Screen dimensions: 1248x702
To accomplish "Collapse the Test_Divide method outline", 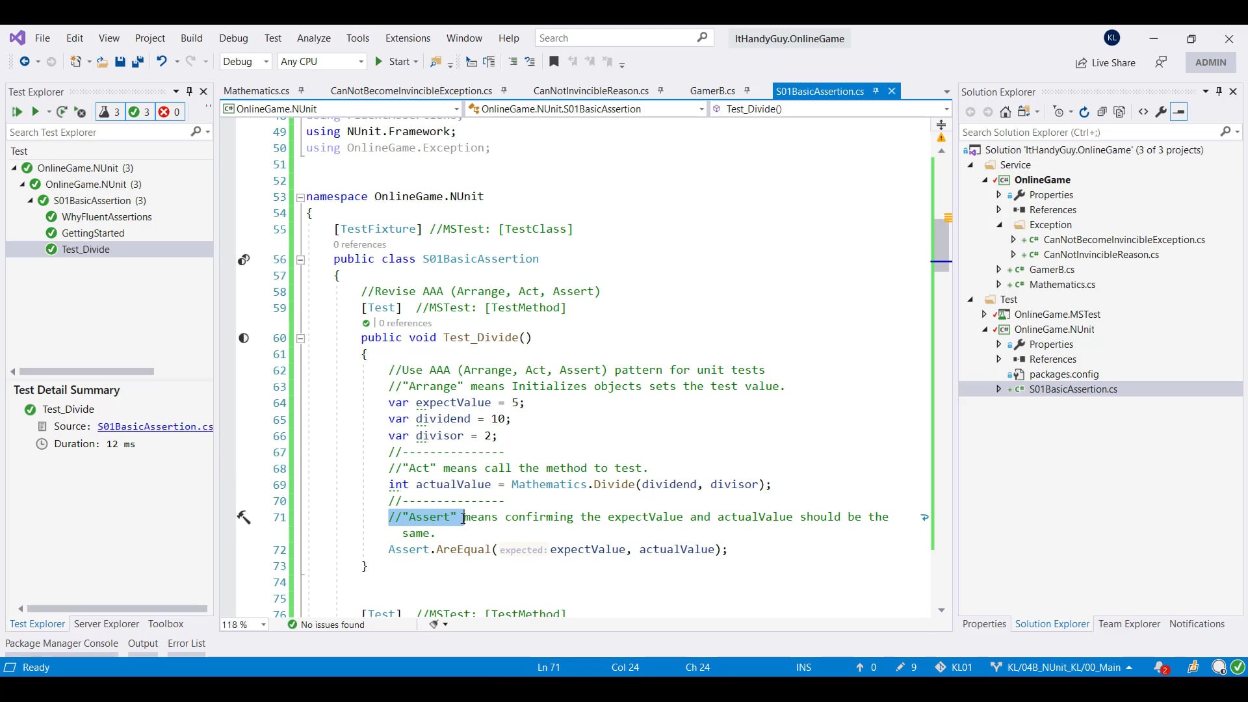I will coord(300,338).
